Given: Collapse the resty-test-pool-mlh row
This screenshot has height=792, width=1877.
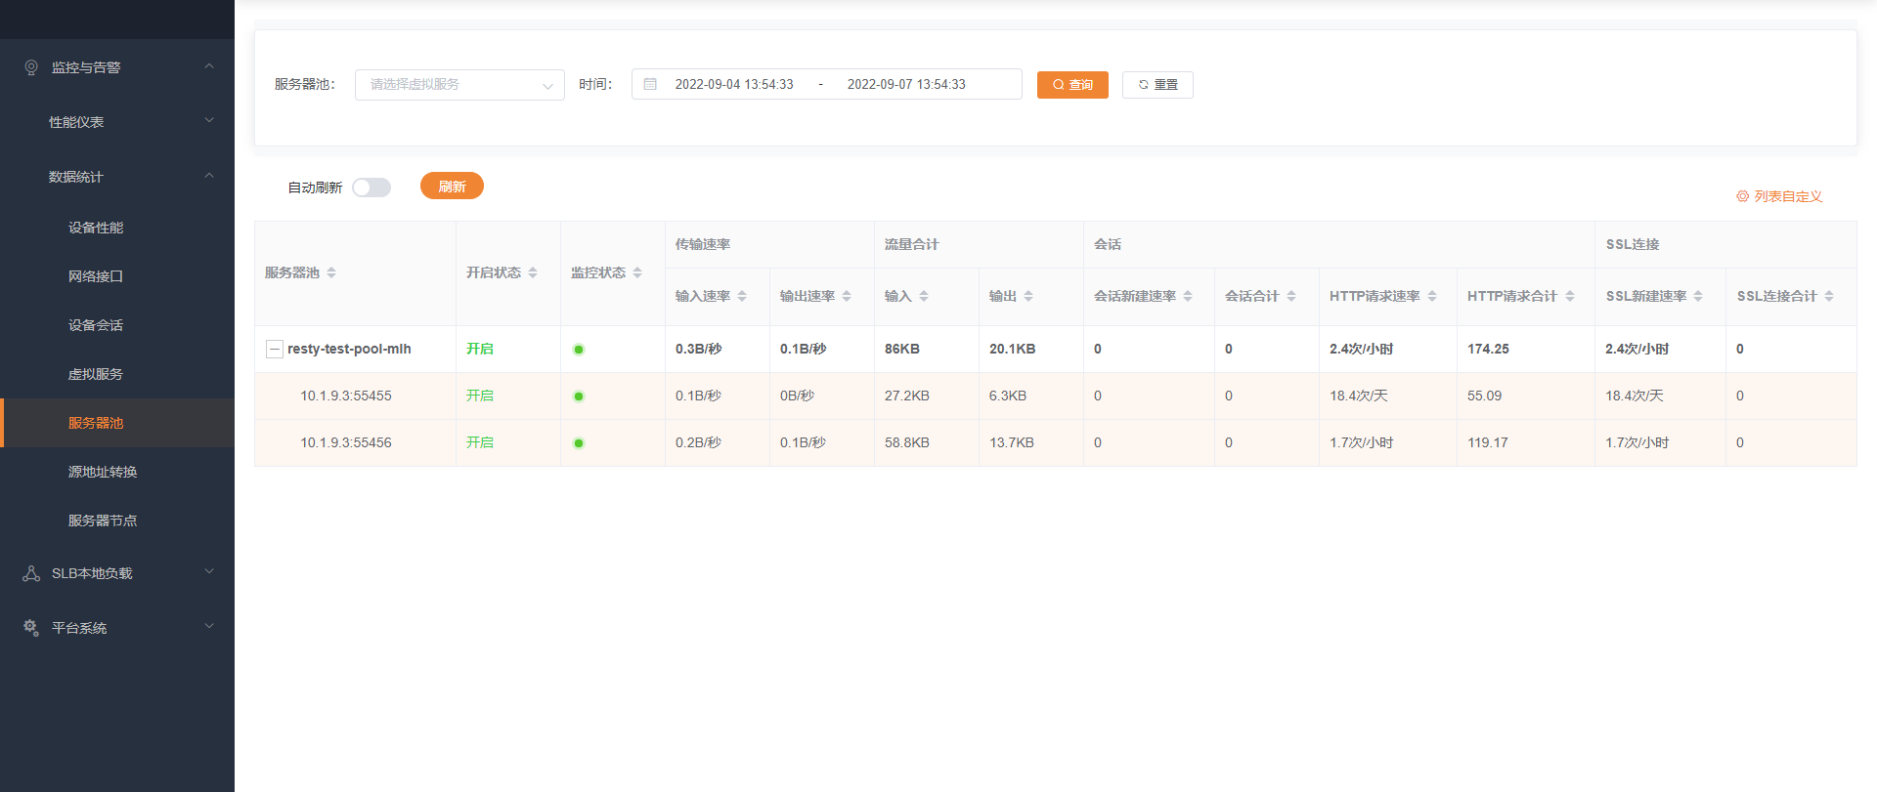Looking at the screenshot, I should click(x=275, y=349).
